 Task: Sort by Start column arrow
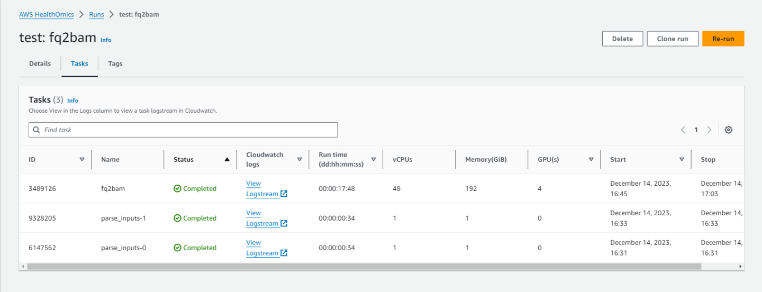pos(682,159)
